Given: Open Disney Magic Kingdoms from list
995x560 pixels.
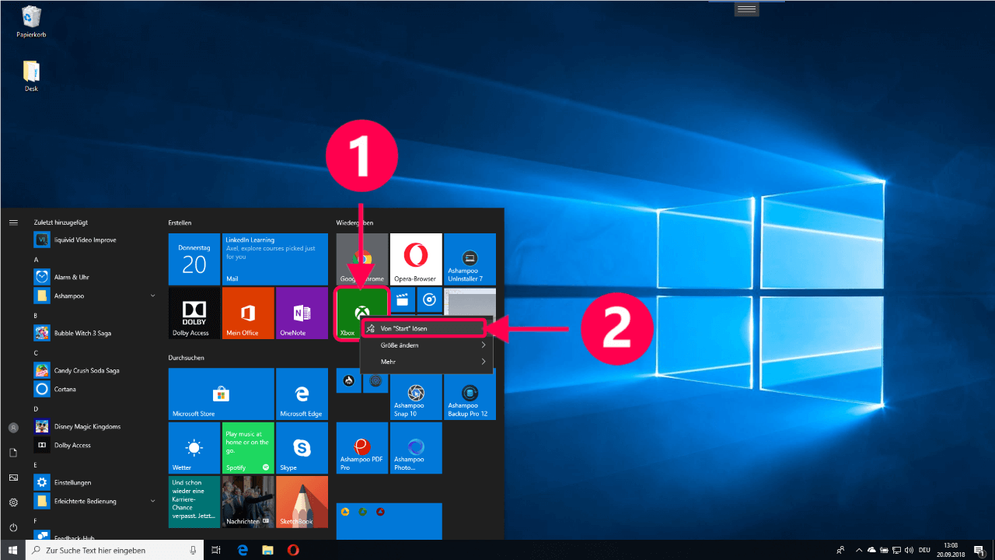Looking at the screenshot, I should pos(96,426).
